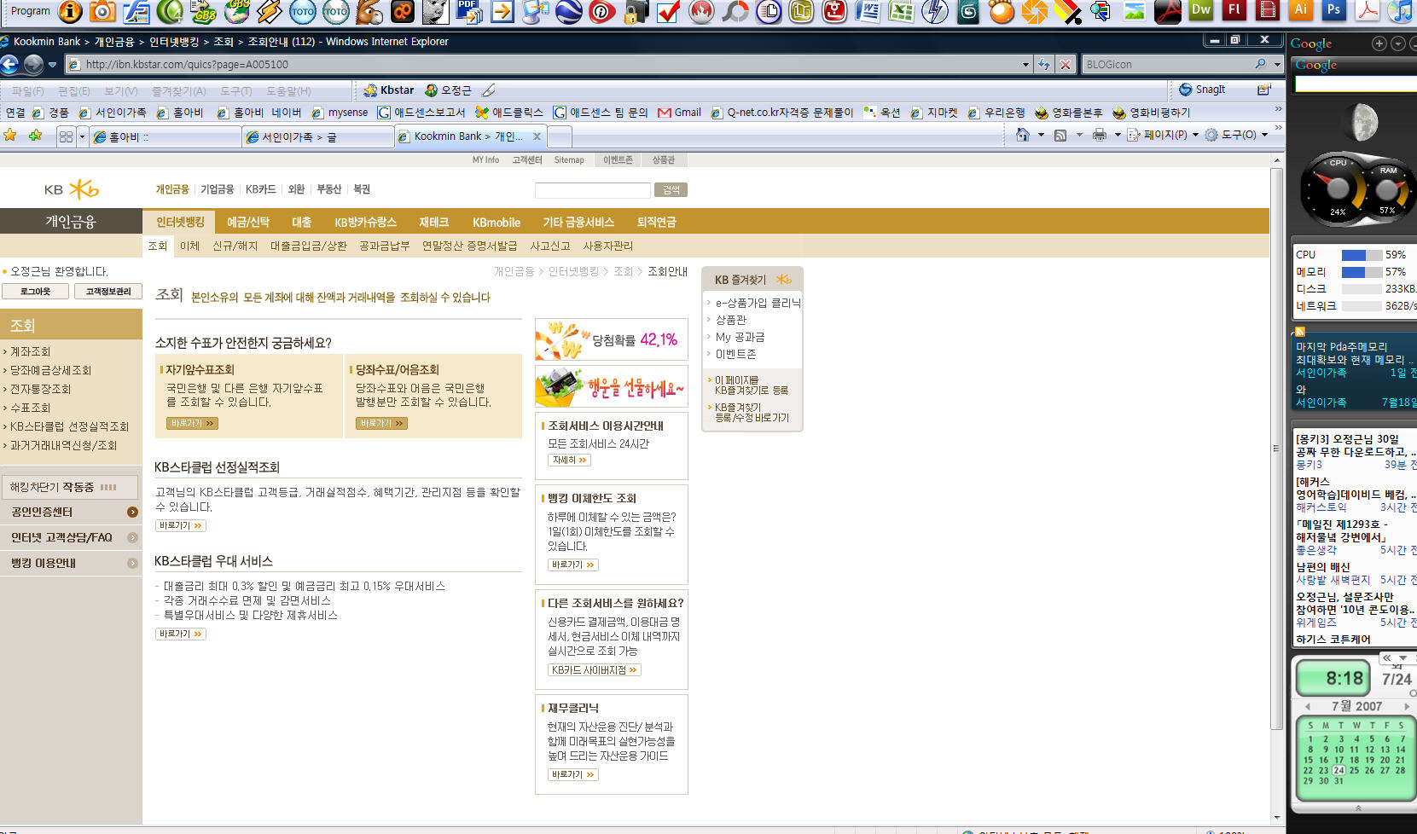Screen dimensions: 1417x834
Task: Open 공인인증센터 sidebar item
Action: pos(72,512)
